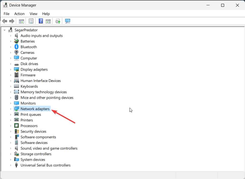Click the Firmware chip icon
The width and height of the screenshot is (245, 179).
pyautogui.click(x=16, y=75)
